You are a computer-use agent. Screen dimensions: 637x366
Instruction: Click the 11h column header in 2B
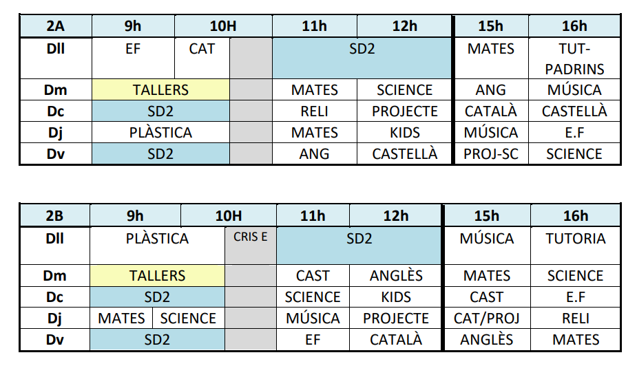pyautogui.click(x=313, y=216)
